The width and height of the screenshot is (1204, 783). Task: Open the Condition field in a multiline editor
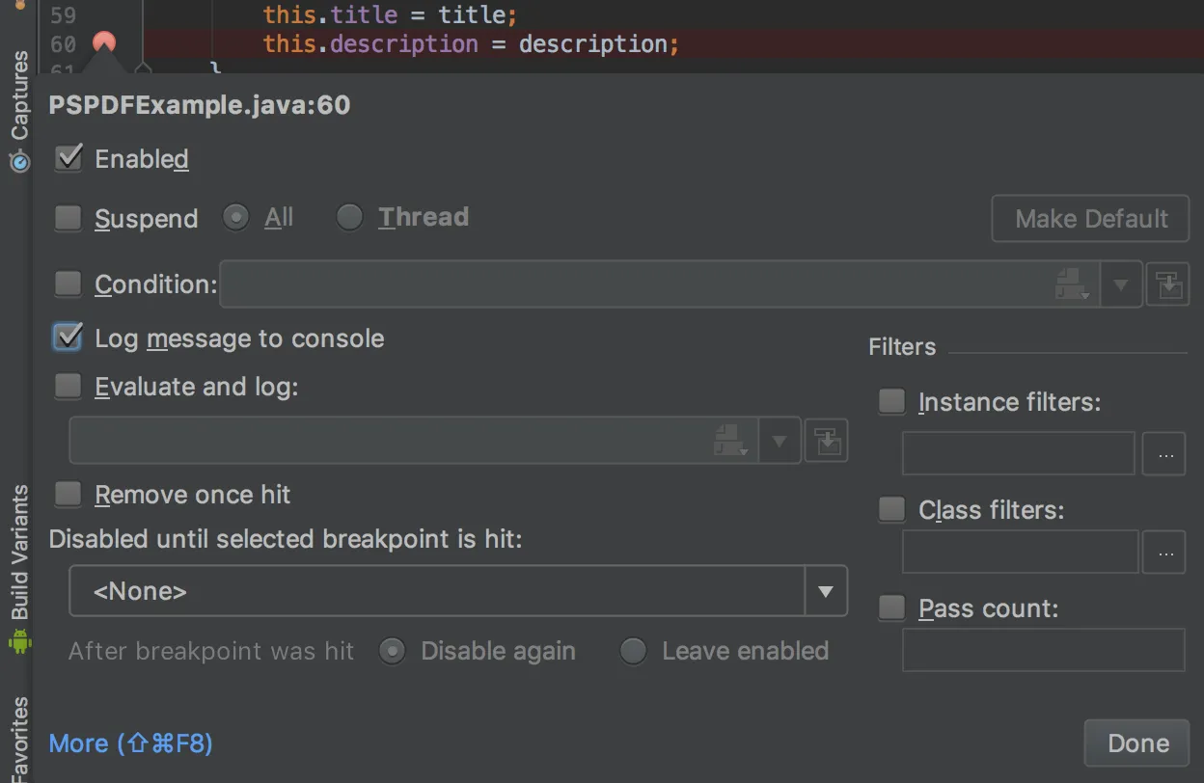pos(1167,283)
